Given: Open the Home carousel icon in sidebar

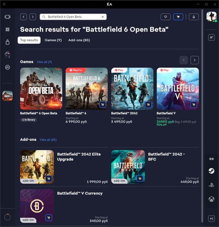Looking at the screenshot, I should 8,17.
